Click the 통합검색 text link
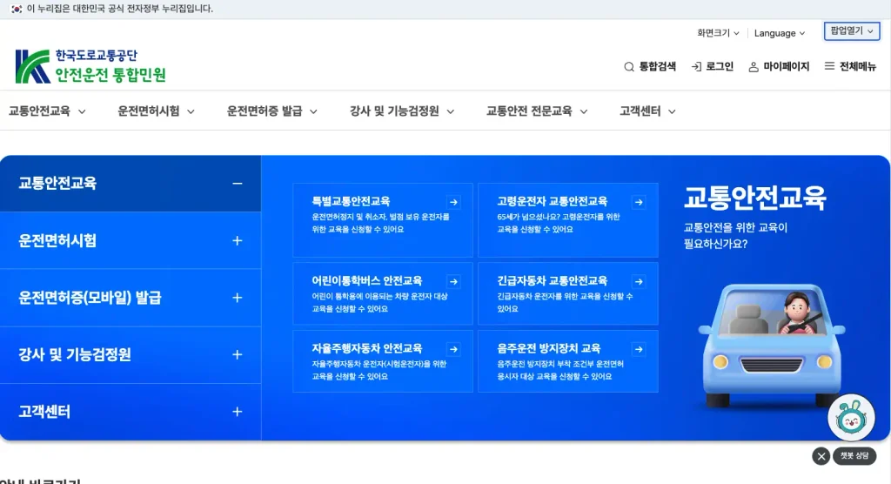 (x=658, y=66)
